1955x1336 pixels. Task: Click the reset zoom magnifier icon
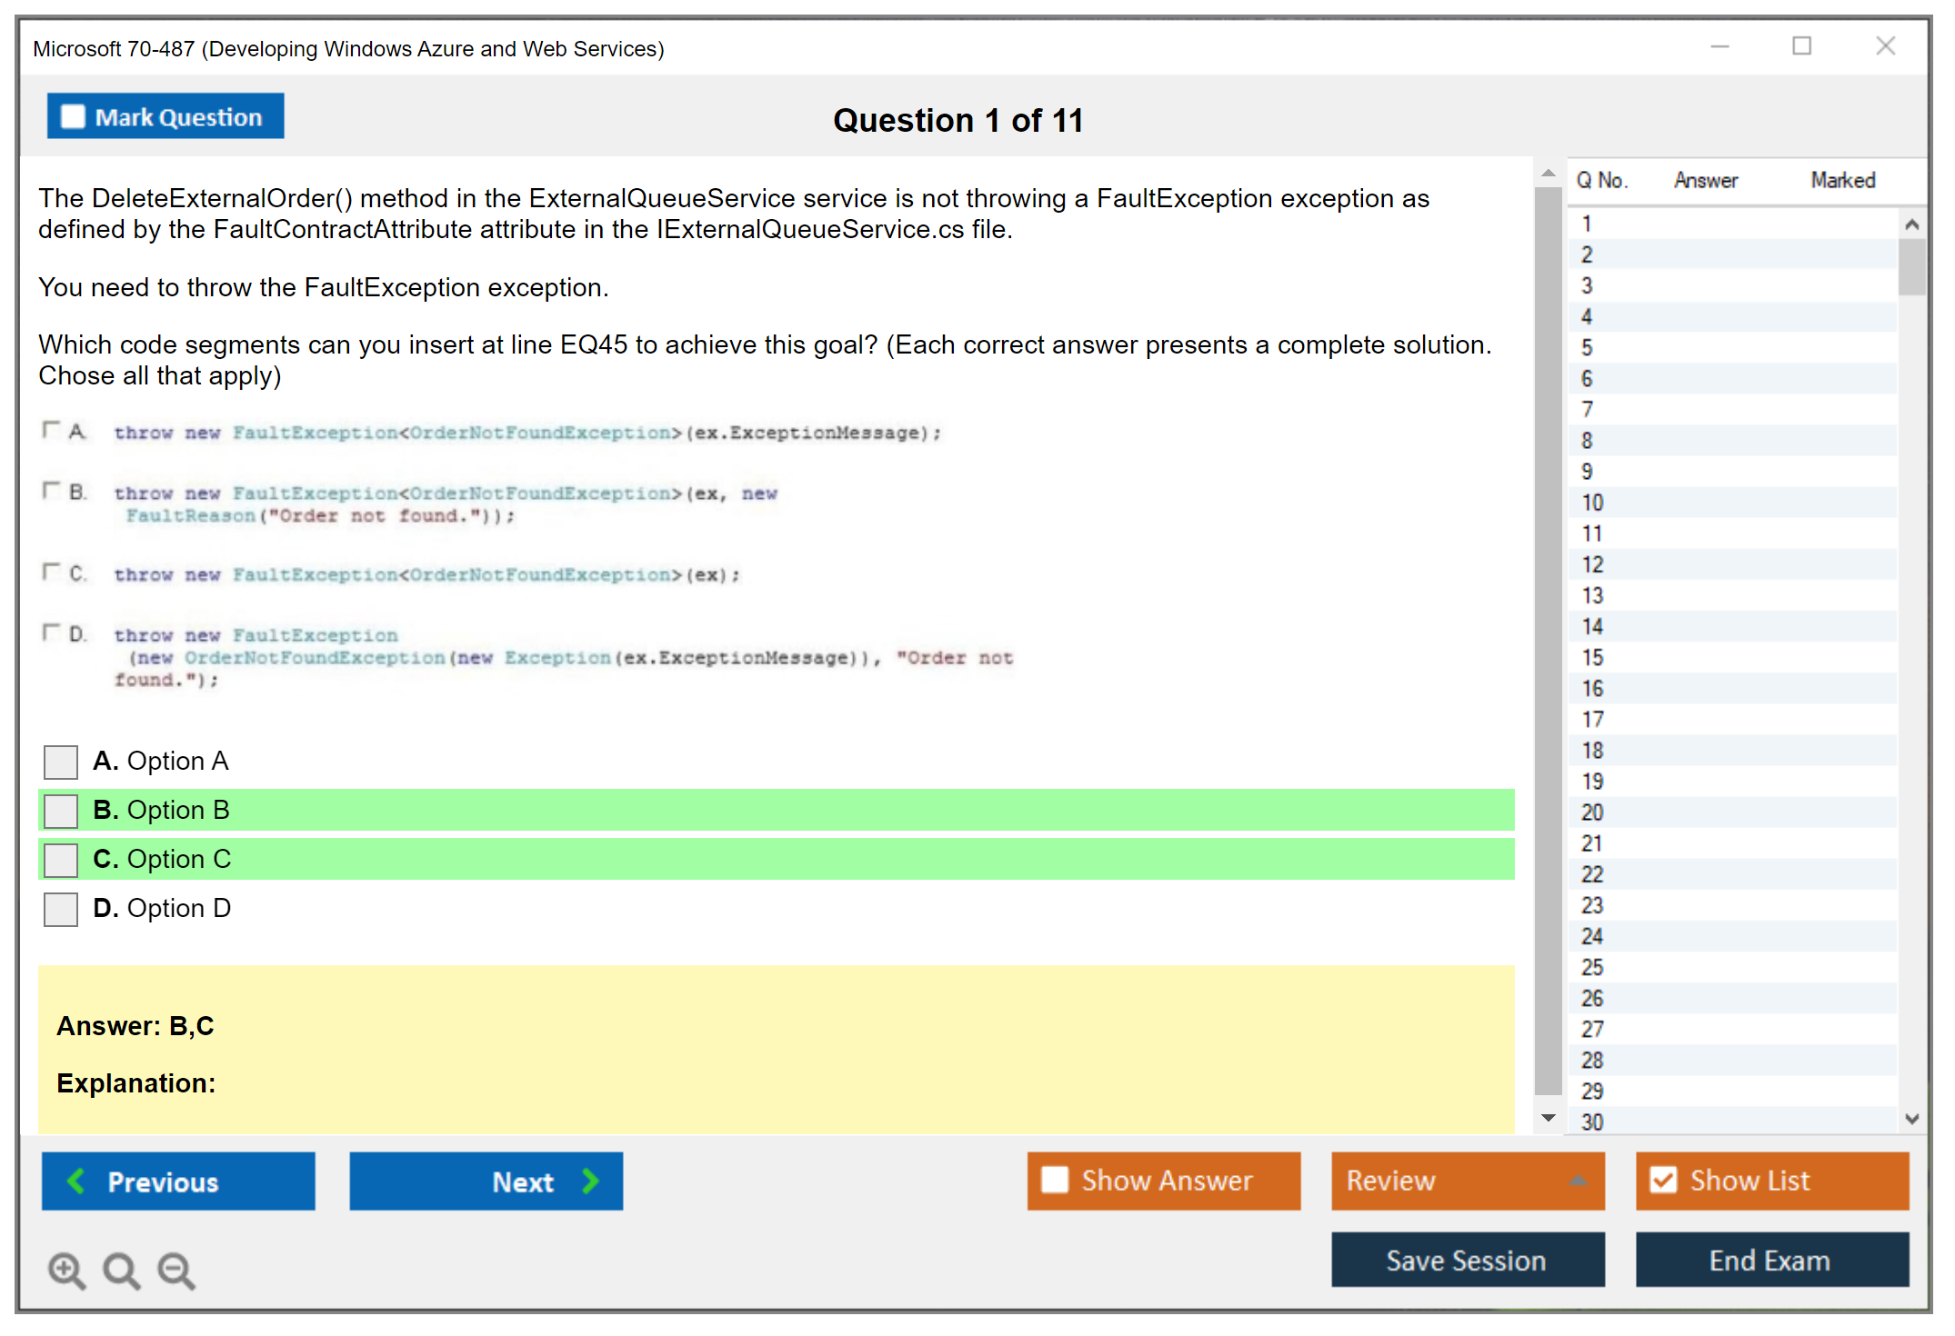121,1270
